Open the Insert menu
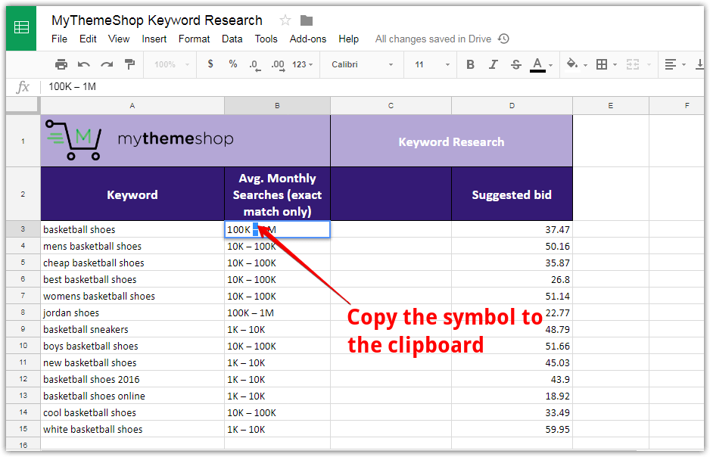This screenshot has height=457, width=710. click(x=154, y=39)
